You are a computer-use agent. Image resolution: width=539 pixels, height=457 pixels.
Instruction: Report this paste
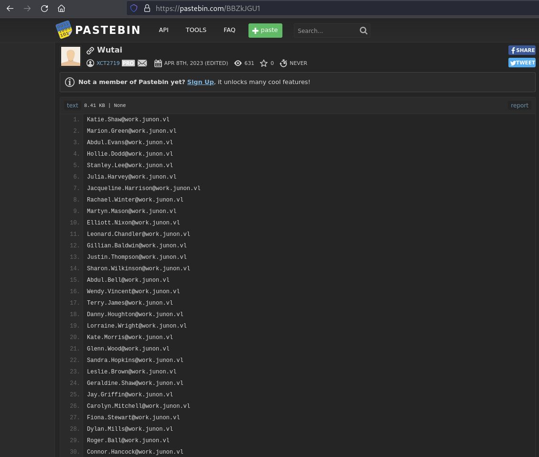click(x=519, y=106)
